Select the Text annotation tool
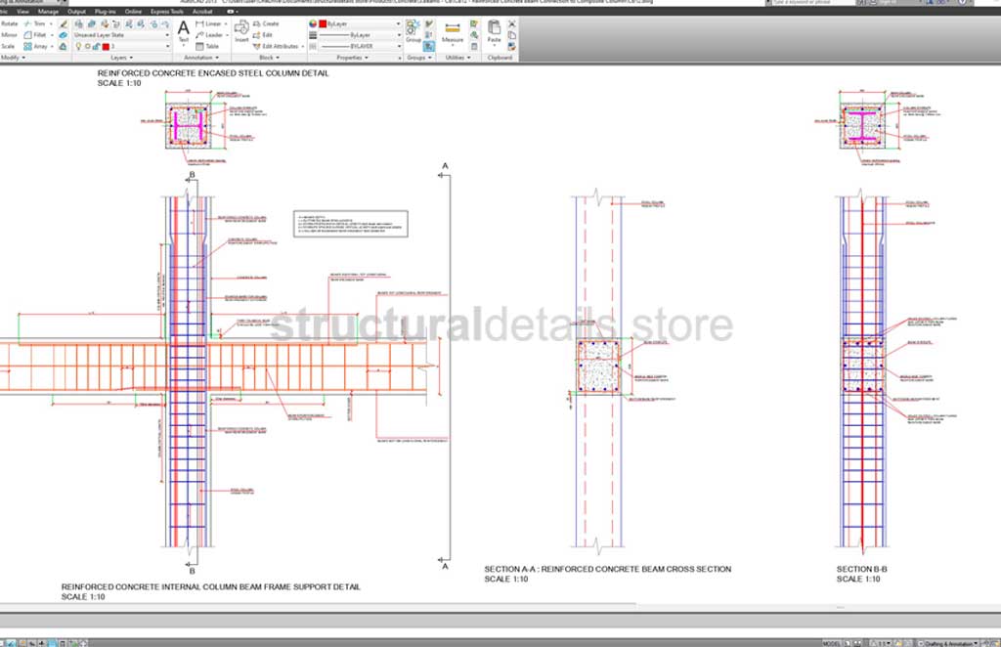 183,30
